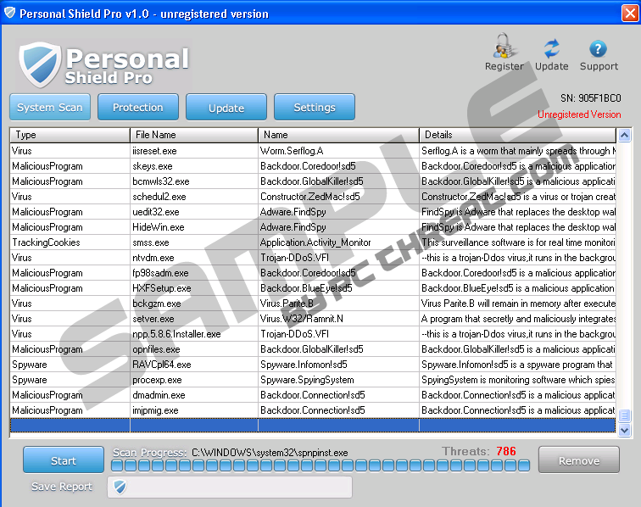This screenshot has width=641, height=507.
Task: Select the RAVCpl64.exe Spyware row
Action: point(313,365)
